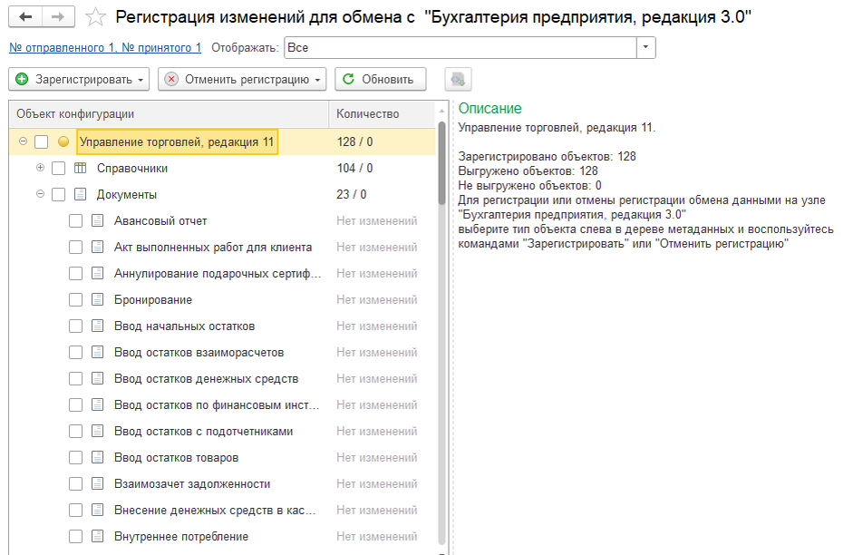This screenshot has width=853, height=555.
Task: Click document icon of Акт выполненных работ
Action: tap(97, 247)
